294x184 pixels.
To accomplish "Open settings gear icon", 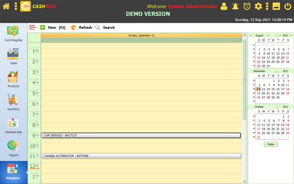I will 258,6.
